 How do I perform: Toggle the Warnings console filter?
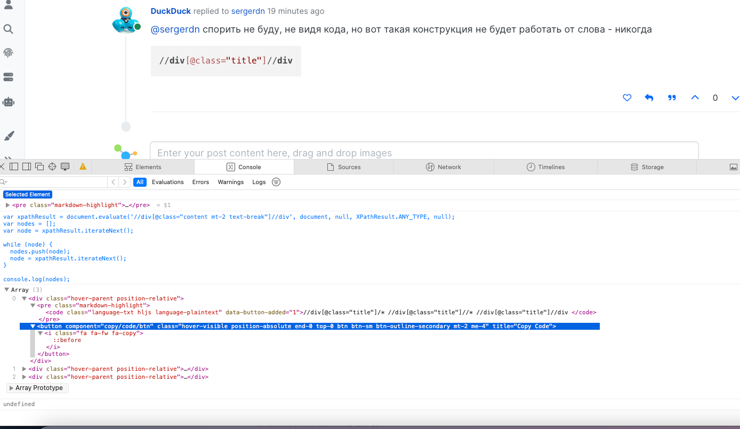(x=230, y=182)
